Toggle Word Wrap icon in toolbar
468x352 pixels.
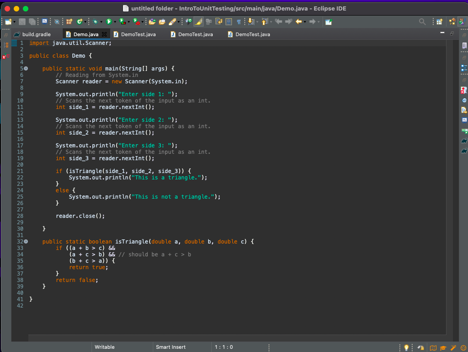tap(219, 22)
